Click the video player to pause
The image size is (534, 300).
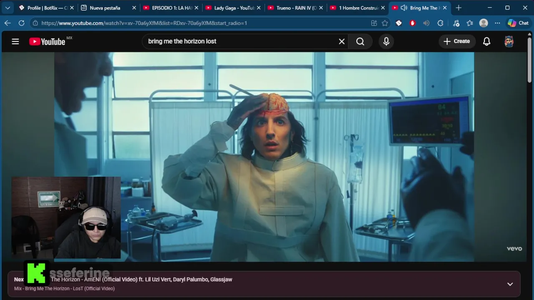click(x=264, y=157)
